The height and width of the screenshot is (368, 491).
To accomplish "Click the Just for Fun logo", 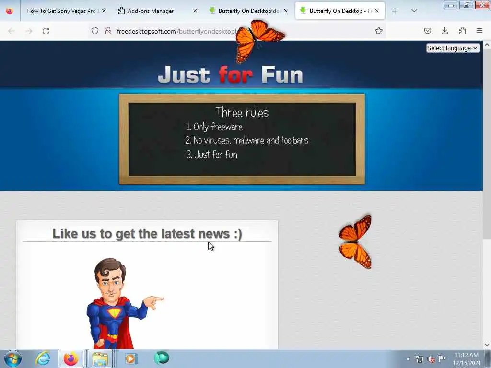I will (231, 75).
